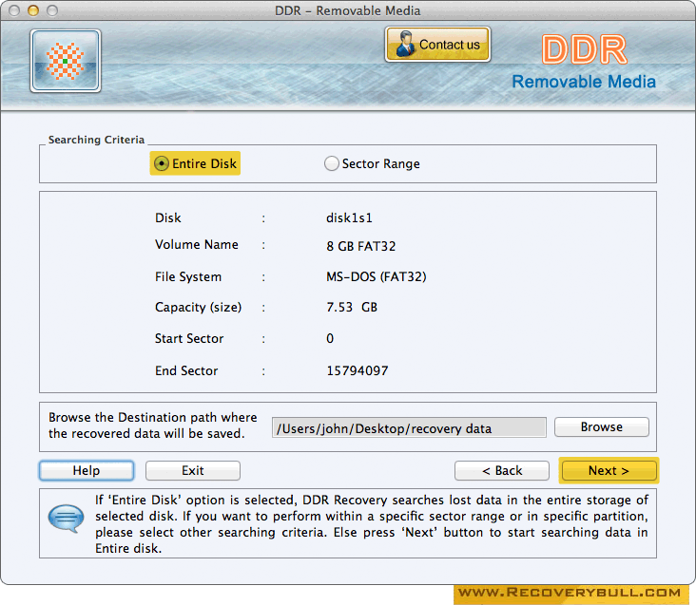Click Next > to start searching
Image resolution: width=696 pixels, height=605 pixels.
click(609, 470)
